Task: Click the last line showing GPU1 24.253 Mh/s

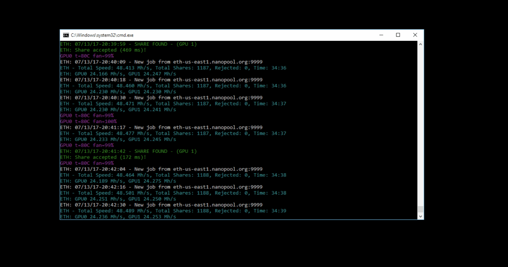Action: [x=118, y=217]
